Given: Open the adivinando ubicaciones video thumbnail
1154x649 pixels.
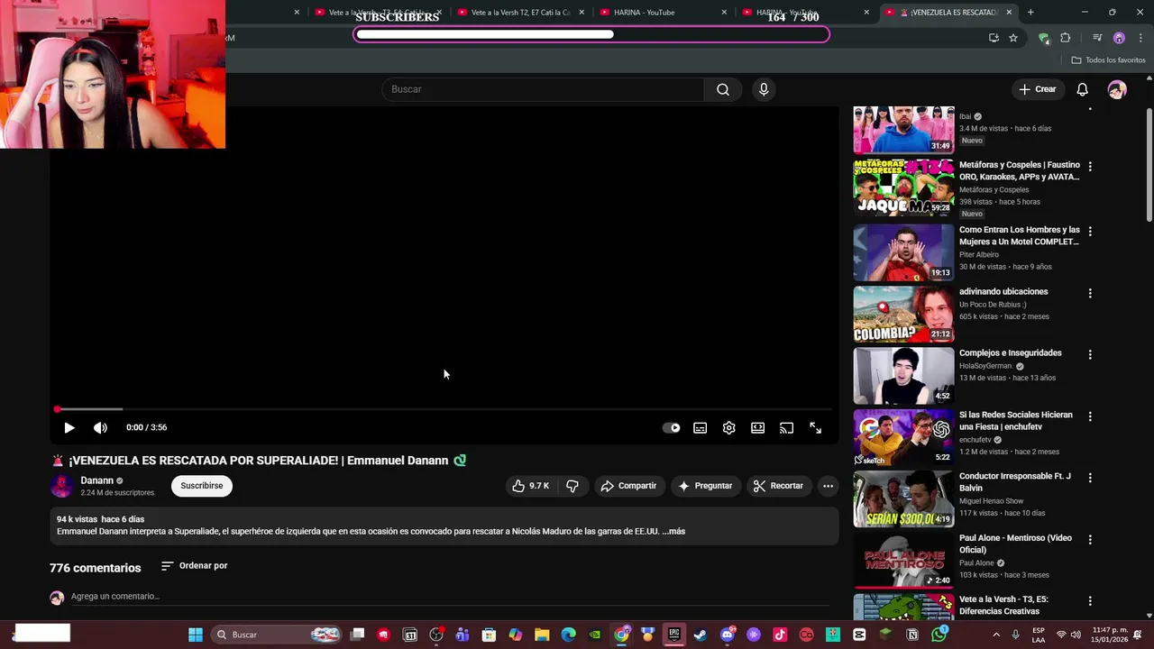Looking at the screenshot, I should 903,315.
